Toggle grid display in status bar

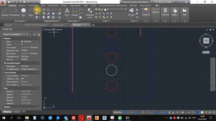(x=125, y=112)
